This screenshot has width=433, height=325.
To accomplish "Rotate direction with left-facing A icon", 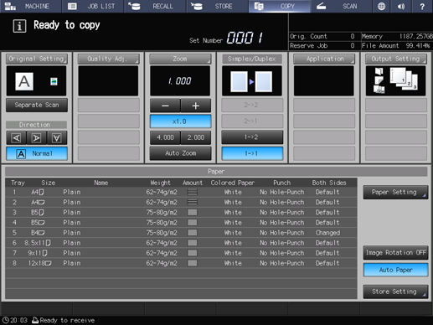I will point(16,137).
